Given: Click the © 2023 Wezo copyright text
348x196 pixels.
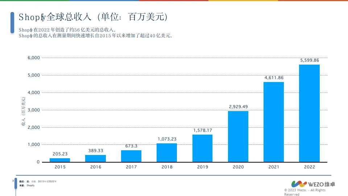Looking at the screenshot, I should (305, 192).
